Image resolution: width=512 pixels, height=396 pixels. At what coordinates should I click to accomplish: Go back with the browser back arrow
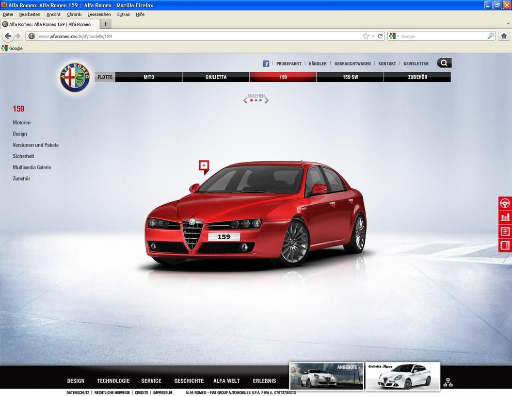pos(8,36)
